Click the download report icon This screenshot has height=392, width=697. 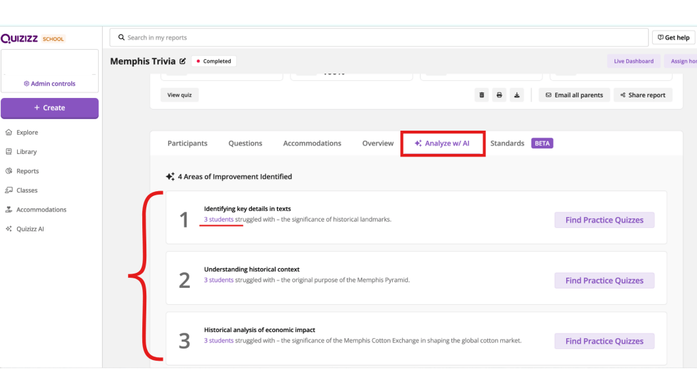[x=517, y=95]
